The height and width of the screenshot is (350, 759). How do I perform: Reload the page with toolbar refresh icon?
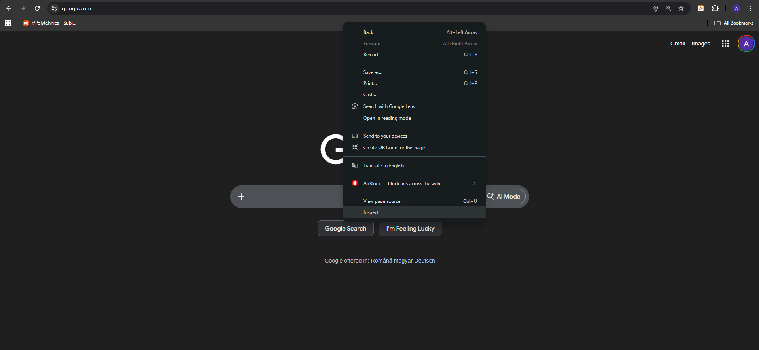point(37,8)
